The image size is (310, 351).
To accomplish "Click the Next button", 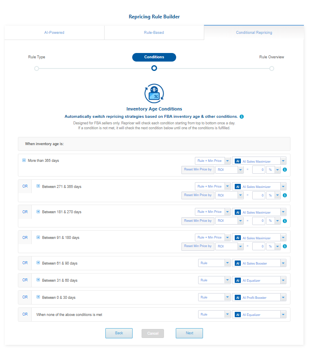I will [x=190, y=333].
